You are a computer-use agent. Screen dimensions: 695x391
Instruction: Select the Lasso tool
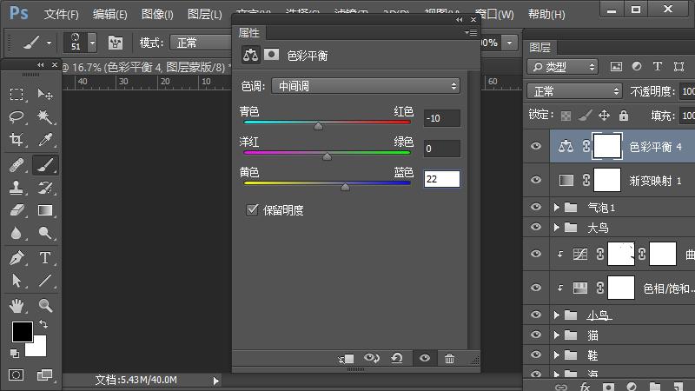point(17,116)
